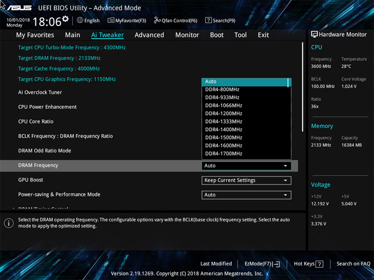Click the Memory heading in Hardware Monitor
Image resolution: width=374 pixels, height=280 pixels.
[x=322, y=126]
